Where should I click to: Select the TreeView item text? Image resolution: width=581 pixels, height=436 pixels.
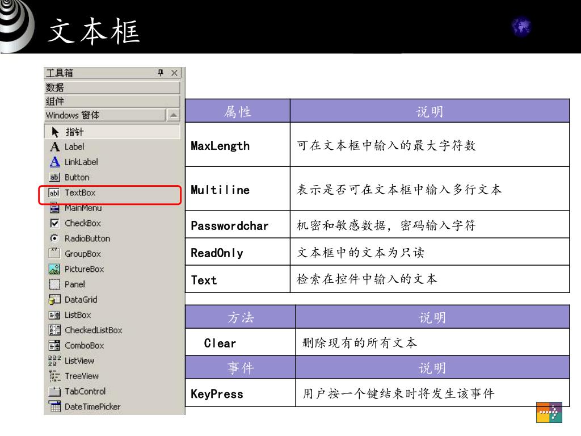coord(82,376)
